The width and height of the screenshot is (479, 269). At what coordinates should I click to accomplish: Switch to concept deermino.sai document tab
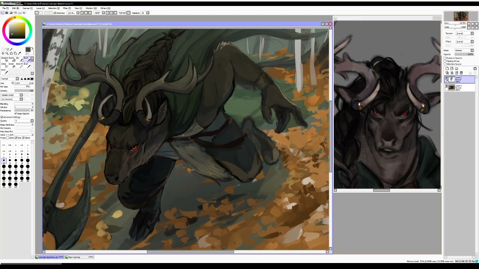point(49,257)
